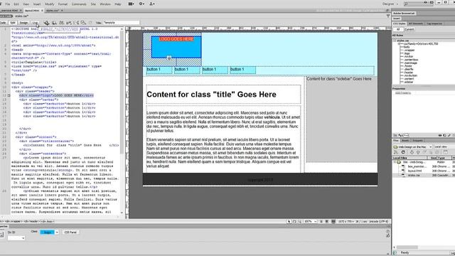Click the Preview in browser toolbar icon

[x=54, y=23]
